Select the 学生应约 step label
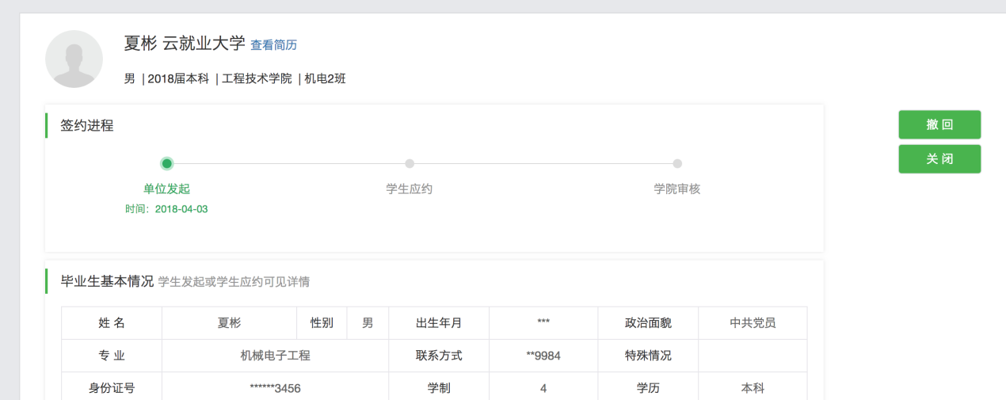The image size is (1006, 400). [410, 189]
